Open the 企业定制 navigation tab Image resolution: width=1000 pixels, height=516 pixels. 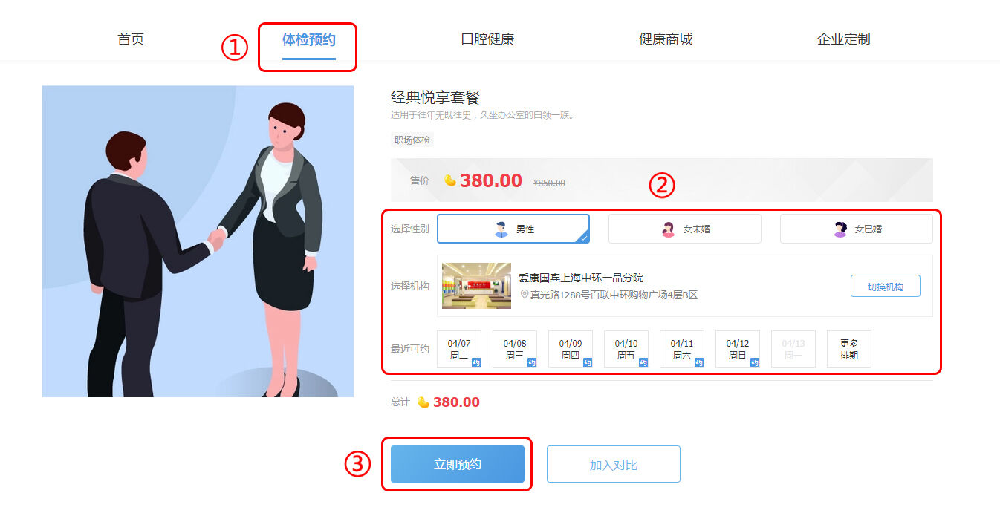click(x=844, y=39)
